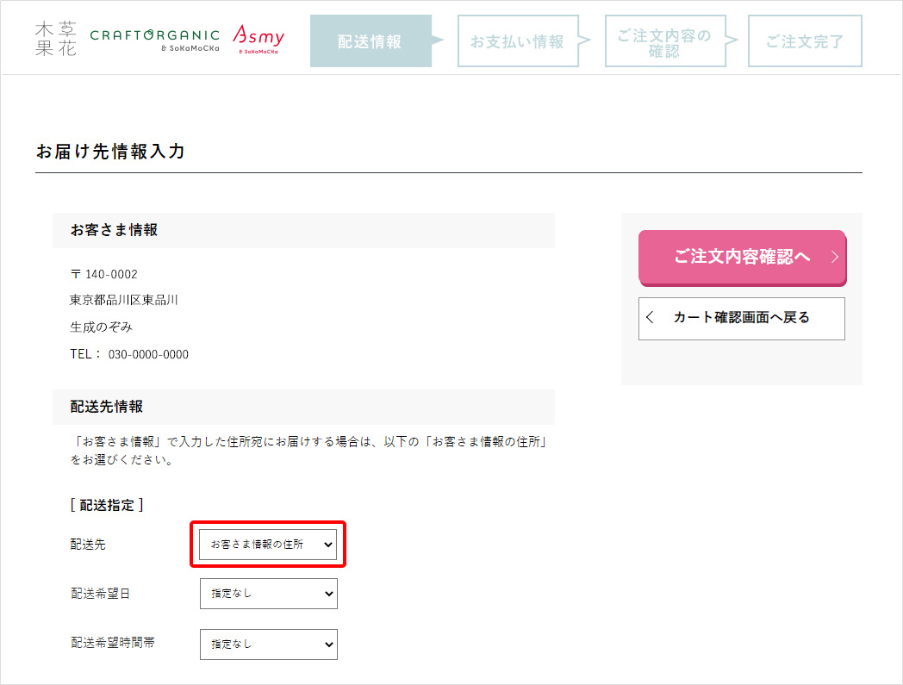The width and height of the screenshot is (903, 685).
Task: Click the address 東京都品川区東品川
Action: [124, 300]
